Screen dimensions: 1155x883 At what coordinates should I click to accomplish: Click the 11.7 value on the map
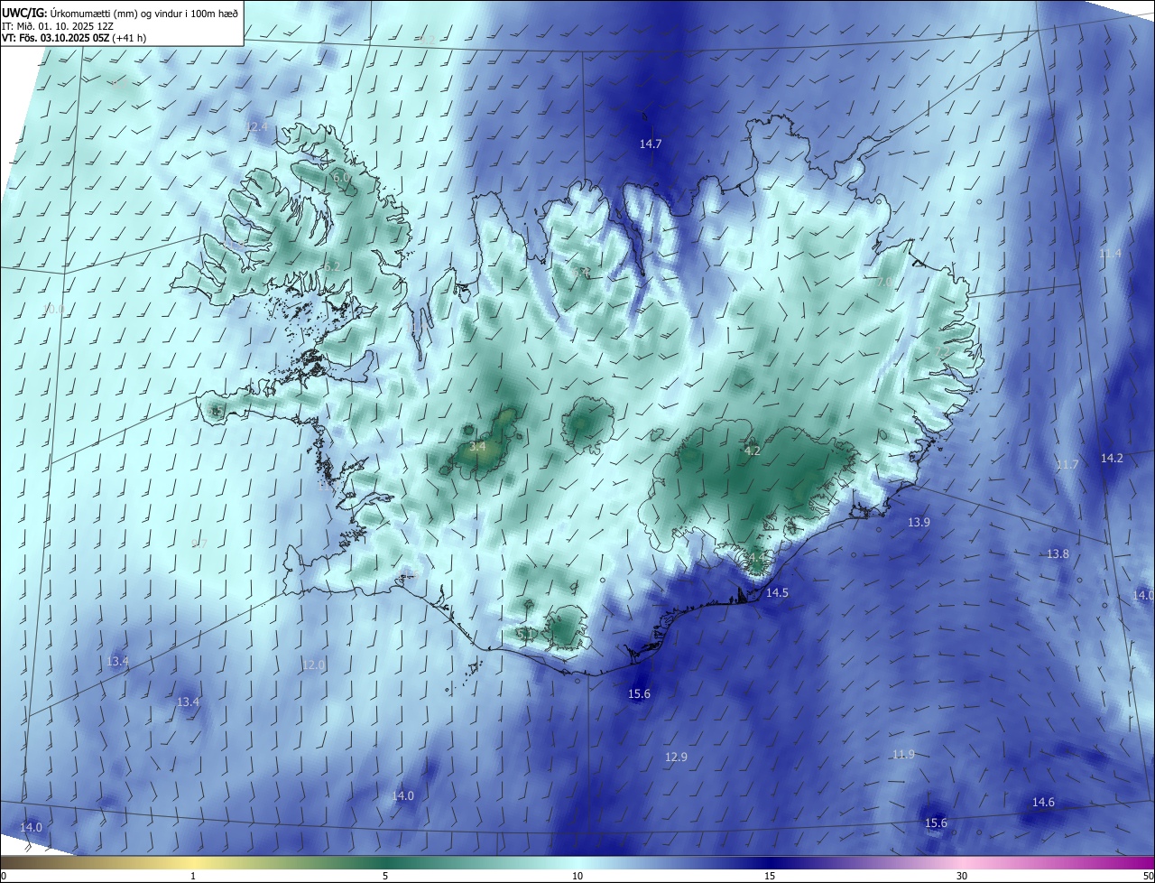(1067, 464)
